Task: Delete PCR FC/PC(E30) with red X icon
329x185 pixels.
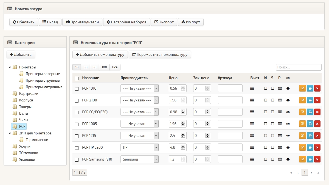Action: pyautogui.click(x=317, y=112)
